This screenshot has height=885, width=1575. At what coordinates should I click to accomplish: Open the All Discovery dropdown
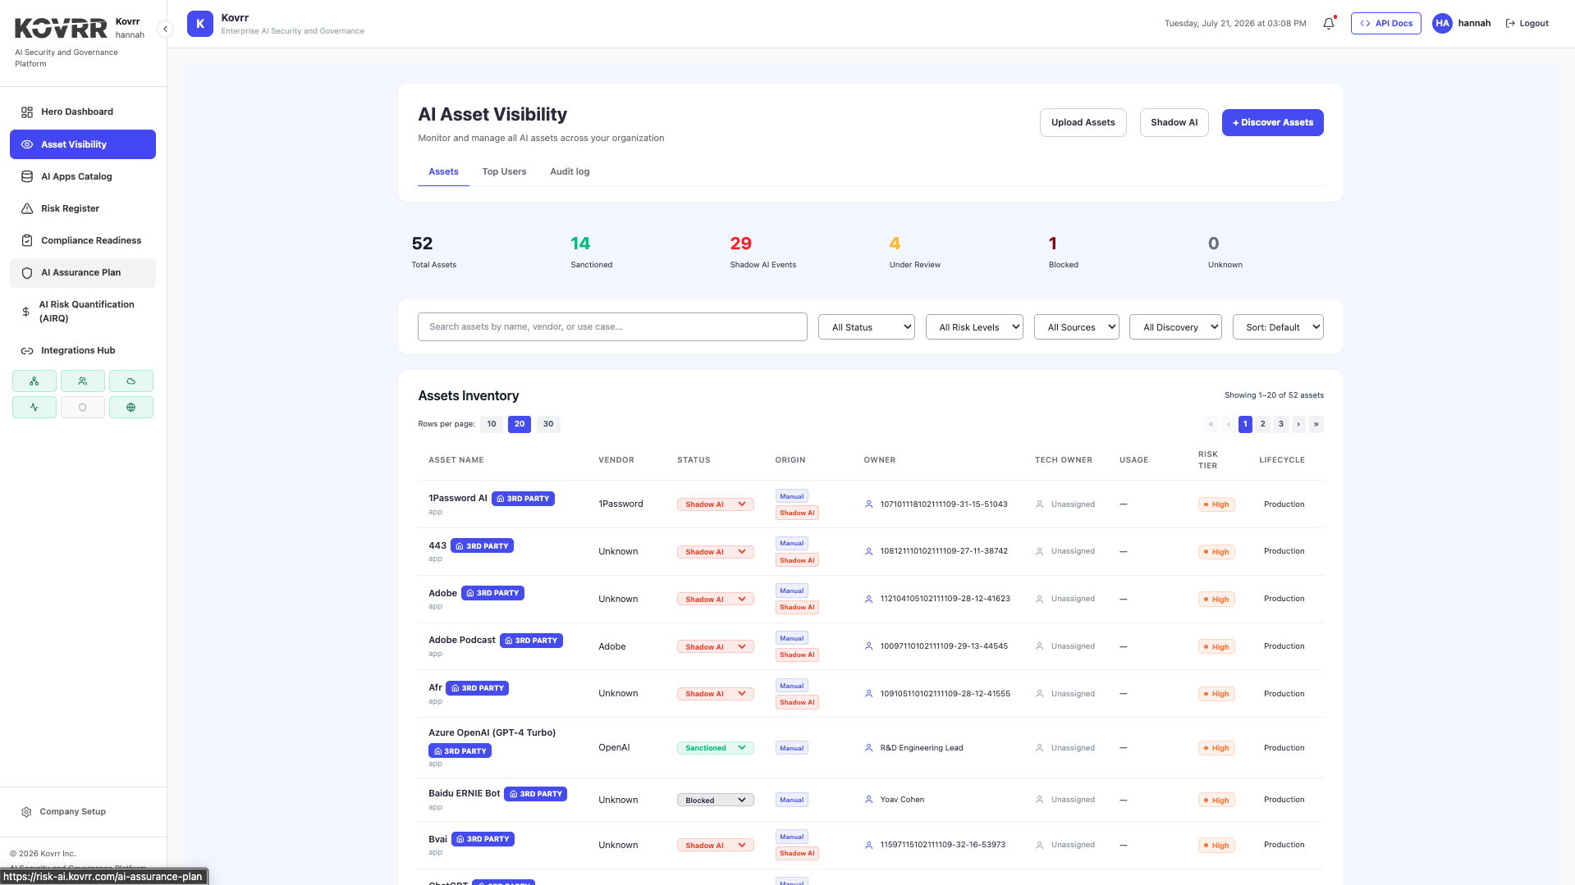pos(1175,327)
